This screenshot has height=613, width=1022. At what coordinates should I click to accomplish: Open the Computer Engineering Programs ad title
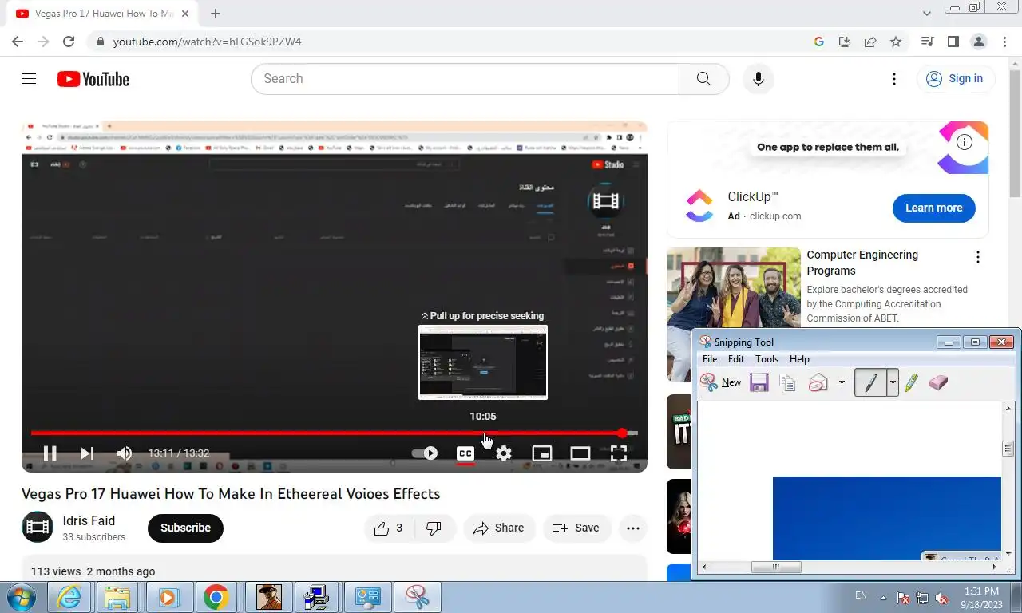pos(862,263)
